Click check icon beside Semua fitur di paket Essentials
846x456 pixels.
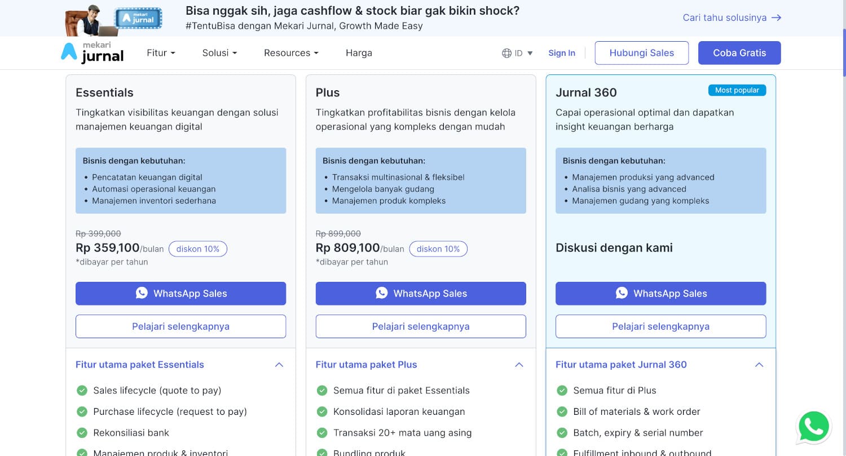point(322,390)
